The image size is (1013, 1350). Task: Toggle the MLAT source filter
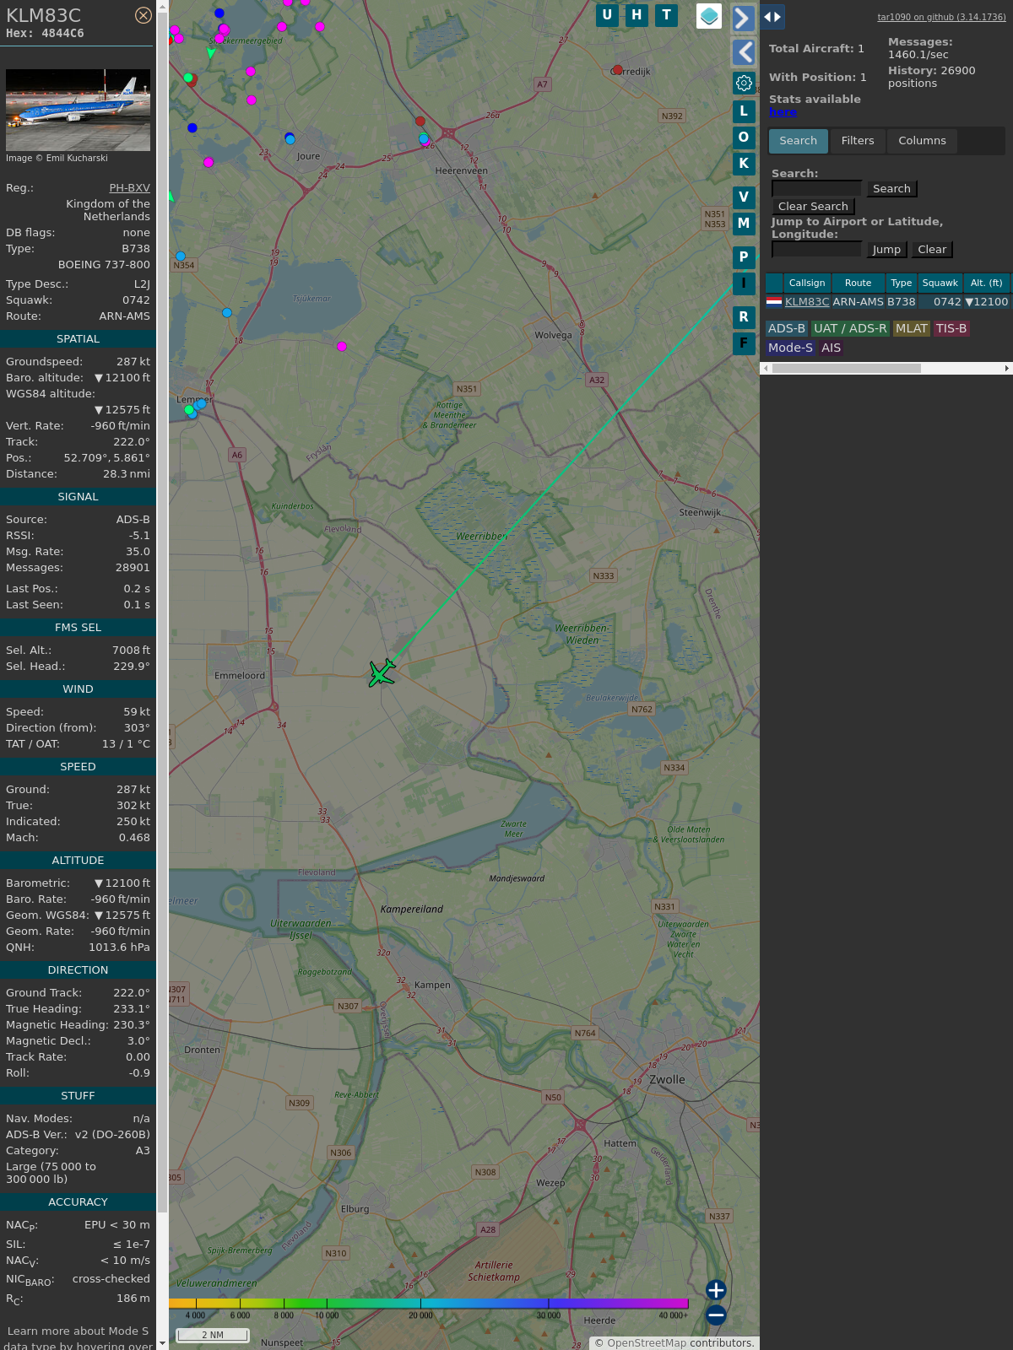pos(912,329)
